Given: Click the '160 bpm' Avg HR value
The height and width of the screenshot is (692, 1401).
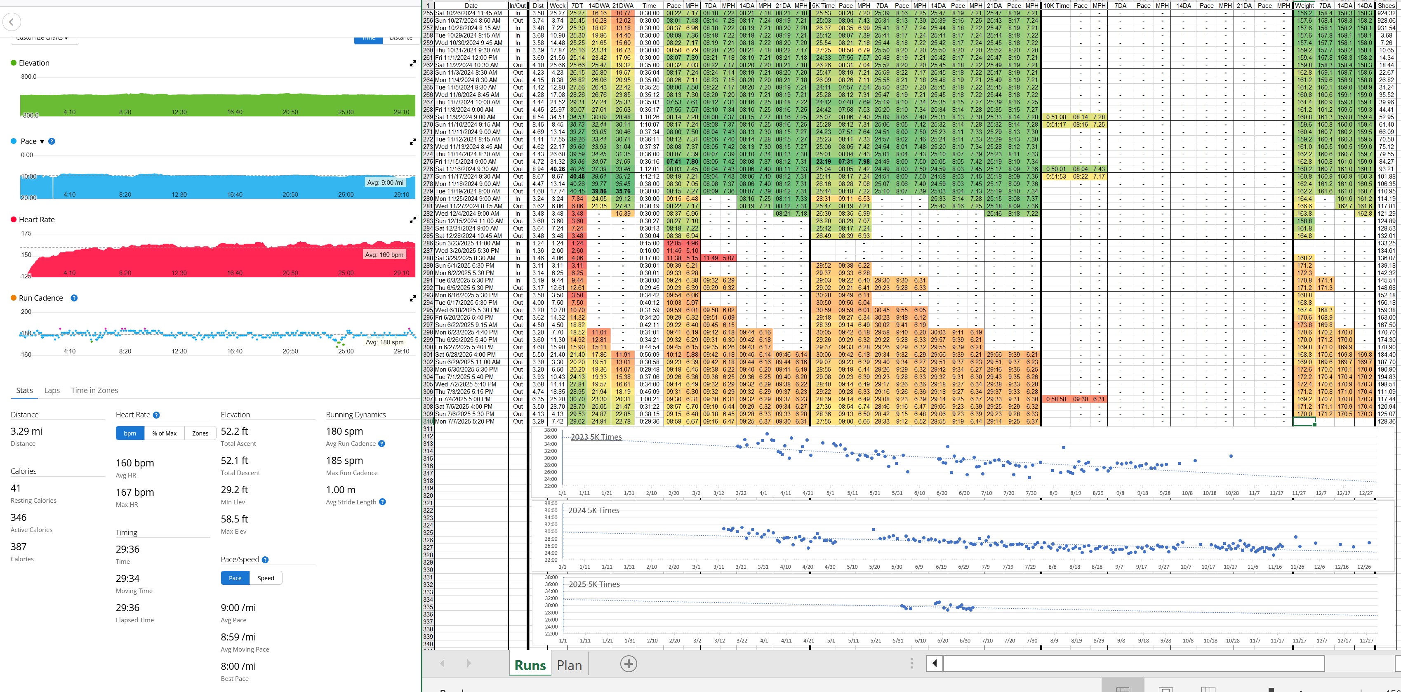Looking at the screenshot, I should pyautogui.click(x=135, y=463).
